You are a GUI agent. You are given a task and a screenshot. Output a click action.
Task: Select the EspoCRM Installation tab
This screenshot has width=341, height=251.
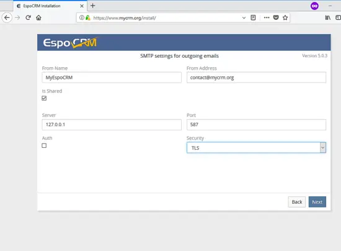coord(50,6)
